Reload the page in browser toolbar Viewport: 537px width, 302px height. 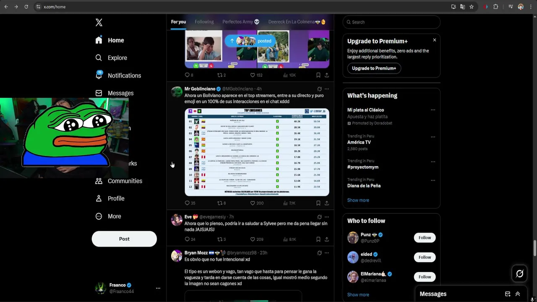[x=26, y=7]
